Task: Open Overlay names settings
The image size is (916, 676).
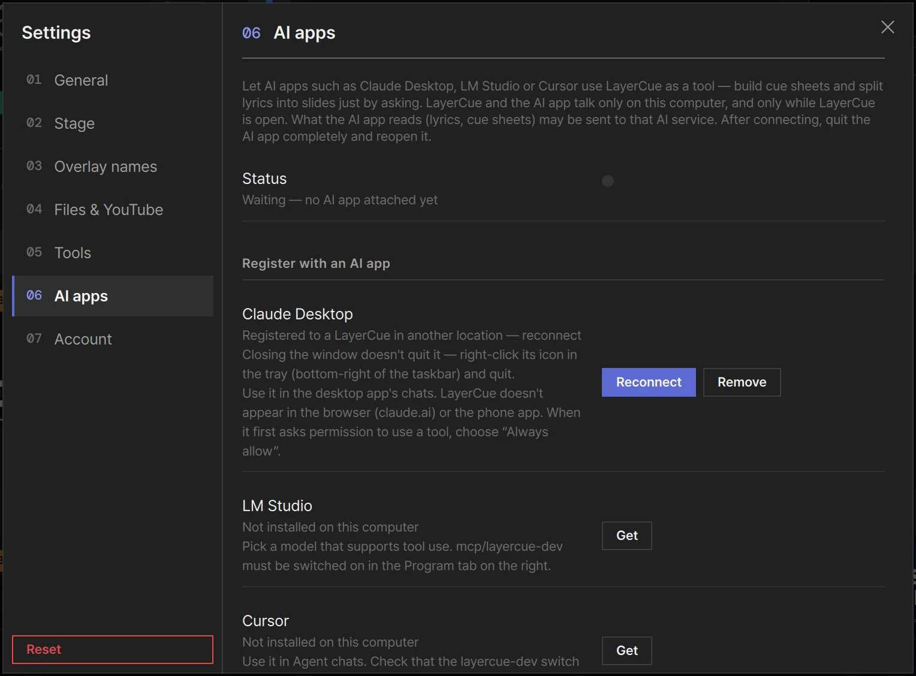Action: pos(113,167)
